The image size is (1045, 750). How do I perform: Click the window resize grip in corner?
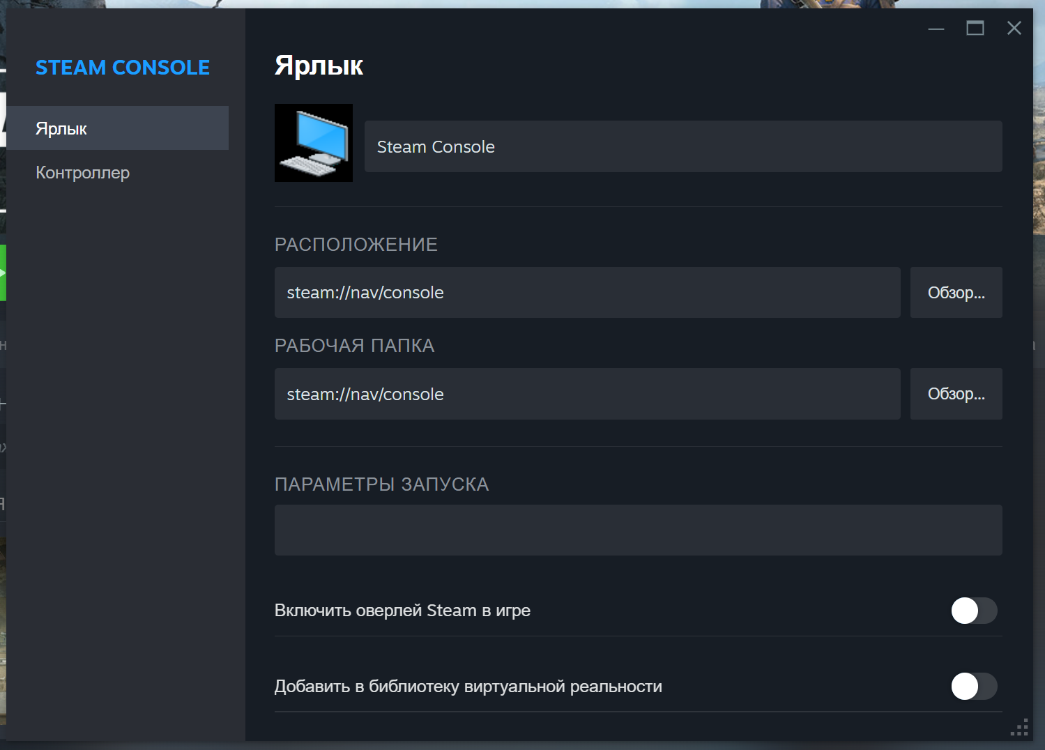click(1020, 727)
